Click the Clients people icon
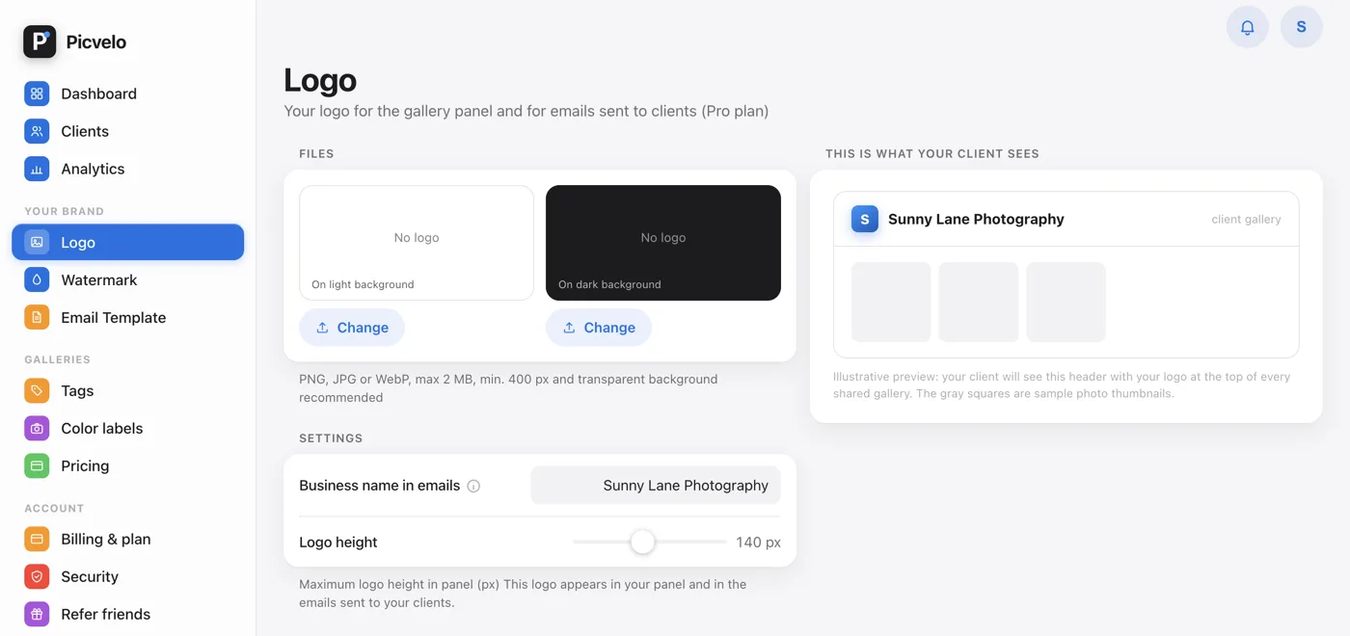The image size is (1350, 636). (x=37, y=131)
